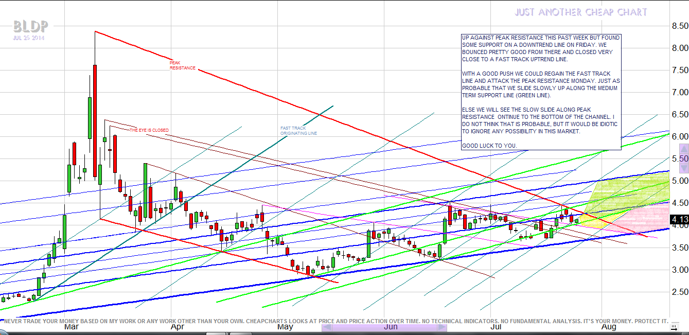689x335 pixels.
Task: Click the 4.13 current price tag
Action: pyautogui.click(x=680, y=219)
